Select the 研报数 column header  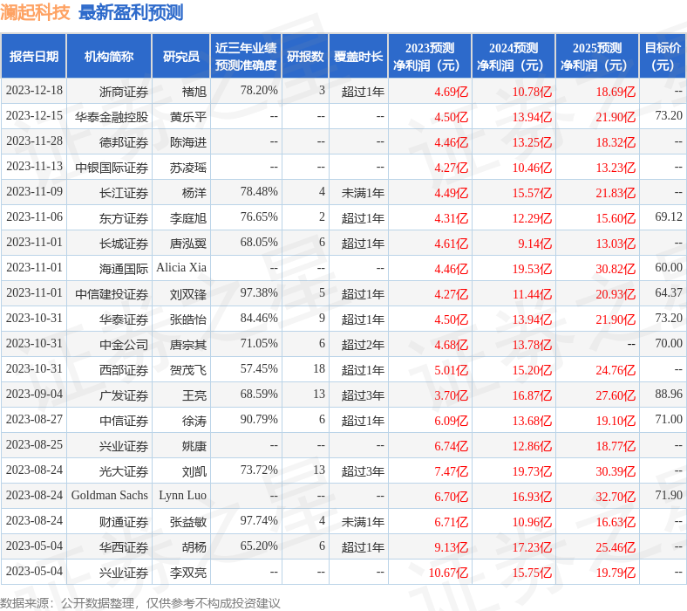[x=305, y=56]
